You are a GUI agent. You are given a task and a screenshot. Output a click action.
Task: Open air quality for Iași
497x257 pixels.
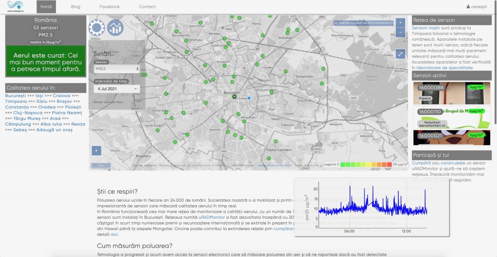[39, 96]
